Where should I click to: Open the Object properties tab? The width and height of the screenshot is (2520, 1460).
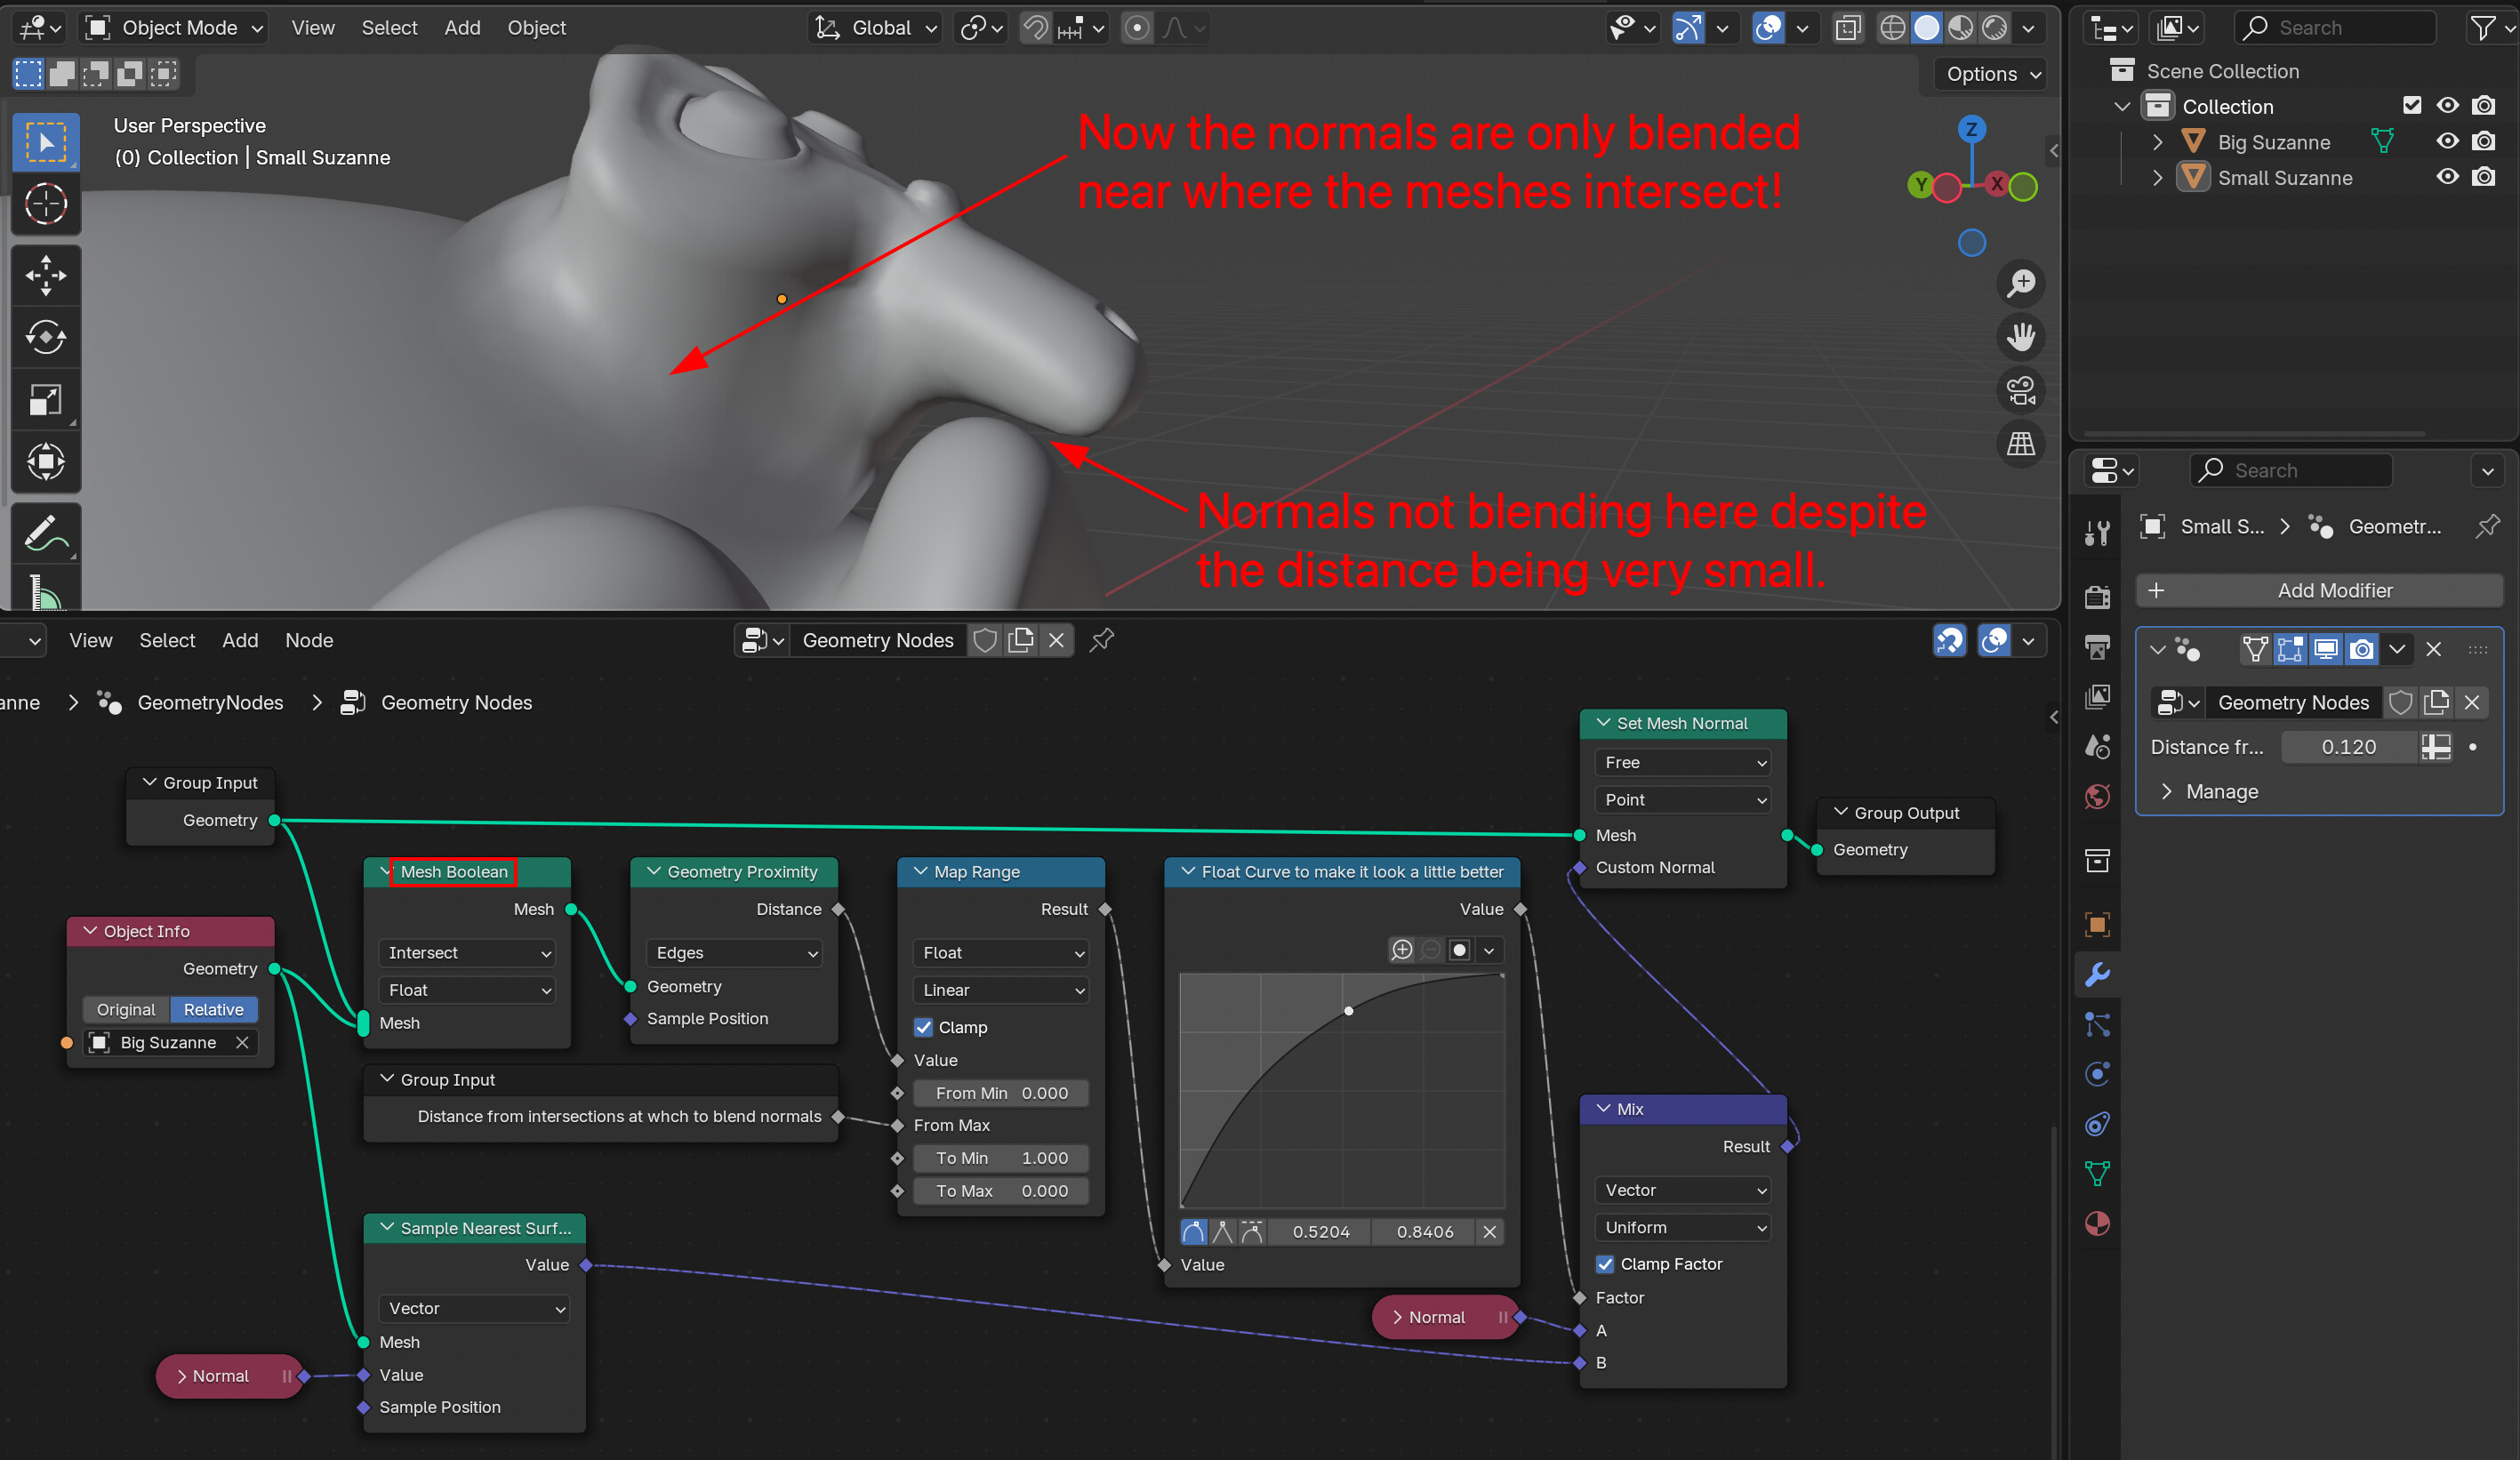click(2097, 924)
